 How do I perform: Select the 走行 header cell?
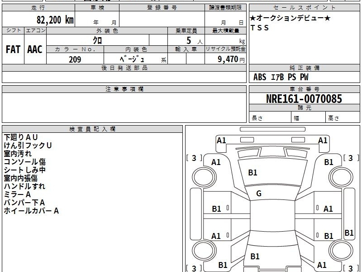click(x=38, y=8)
